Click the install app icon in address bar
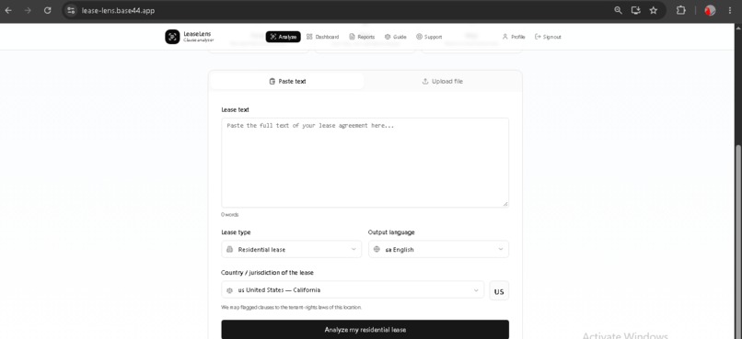 [x=635, y=10]
